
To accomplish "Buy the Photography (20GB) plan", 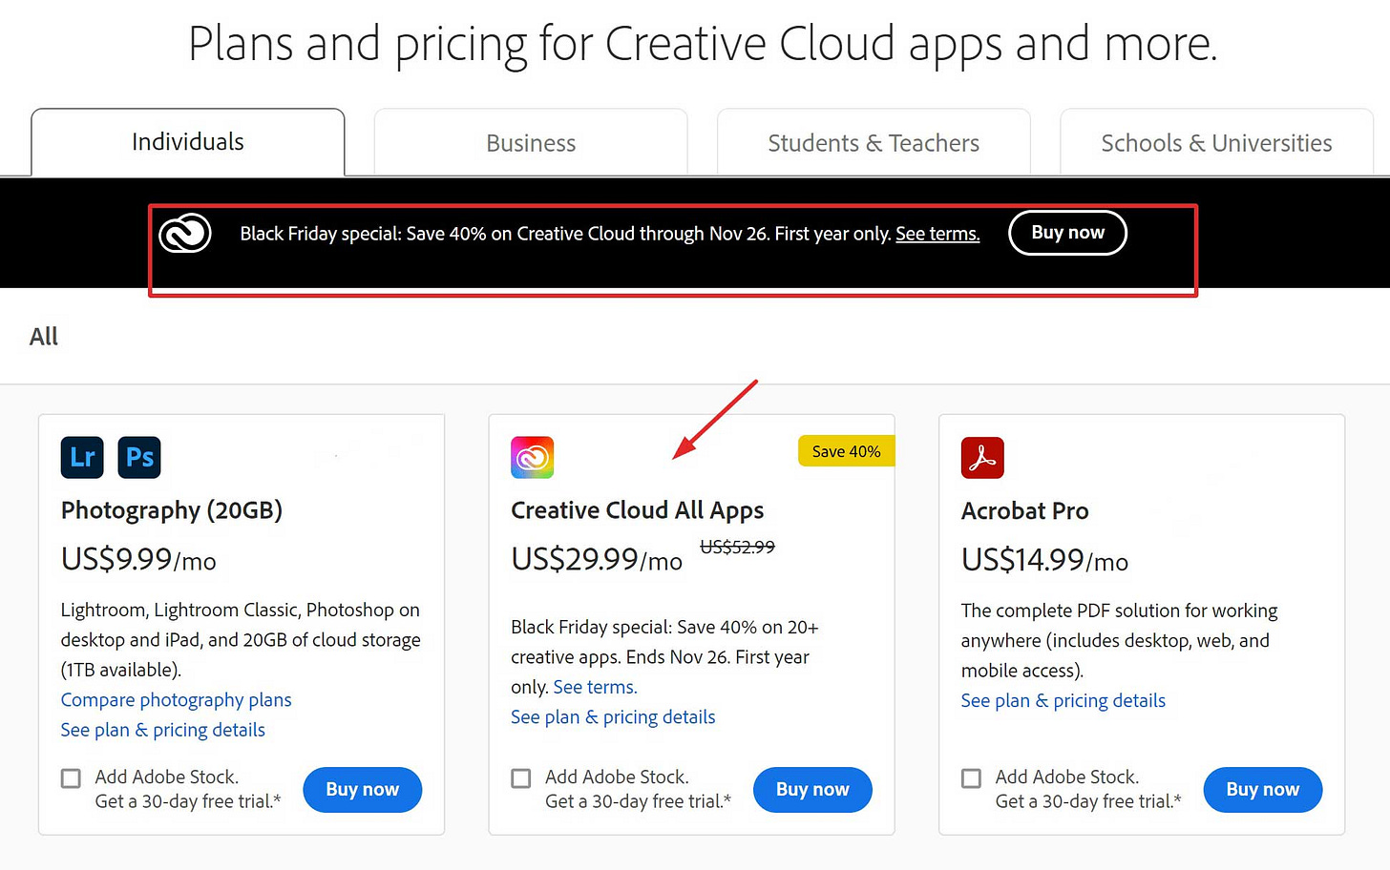I will (363, 790).
